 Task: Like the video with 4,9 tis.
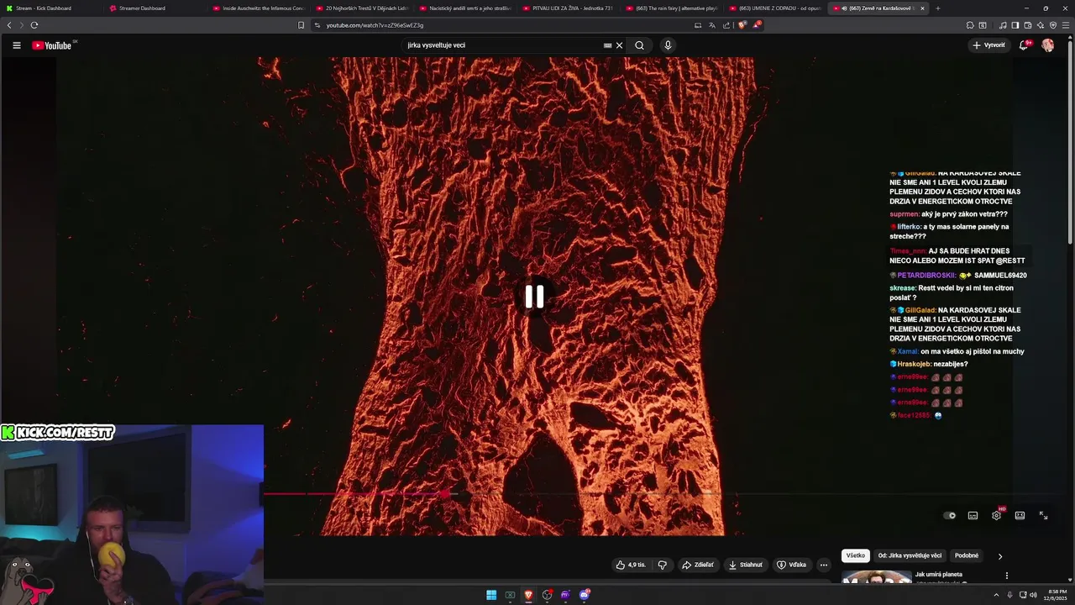point(631,565)
